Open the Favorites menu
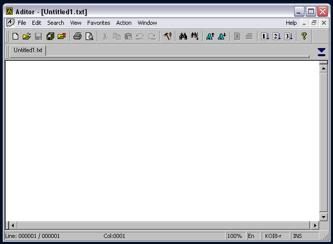This screenshot has width=333, height=244. 99,23
